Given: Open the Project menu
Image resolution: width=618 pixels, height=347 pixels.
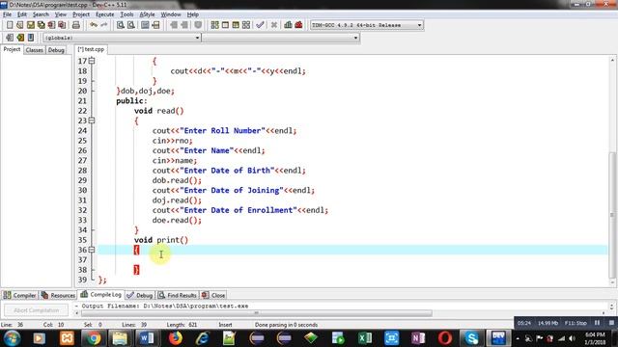Looking at the screenshot, I should 81,14.
